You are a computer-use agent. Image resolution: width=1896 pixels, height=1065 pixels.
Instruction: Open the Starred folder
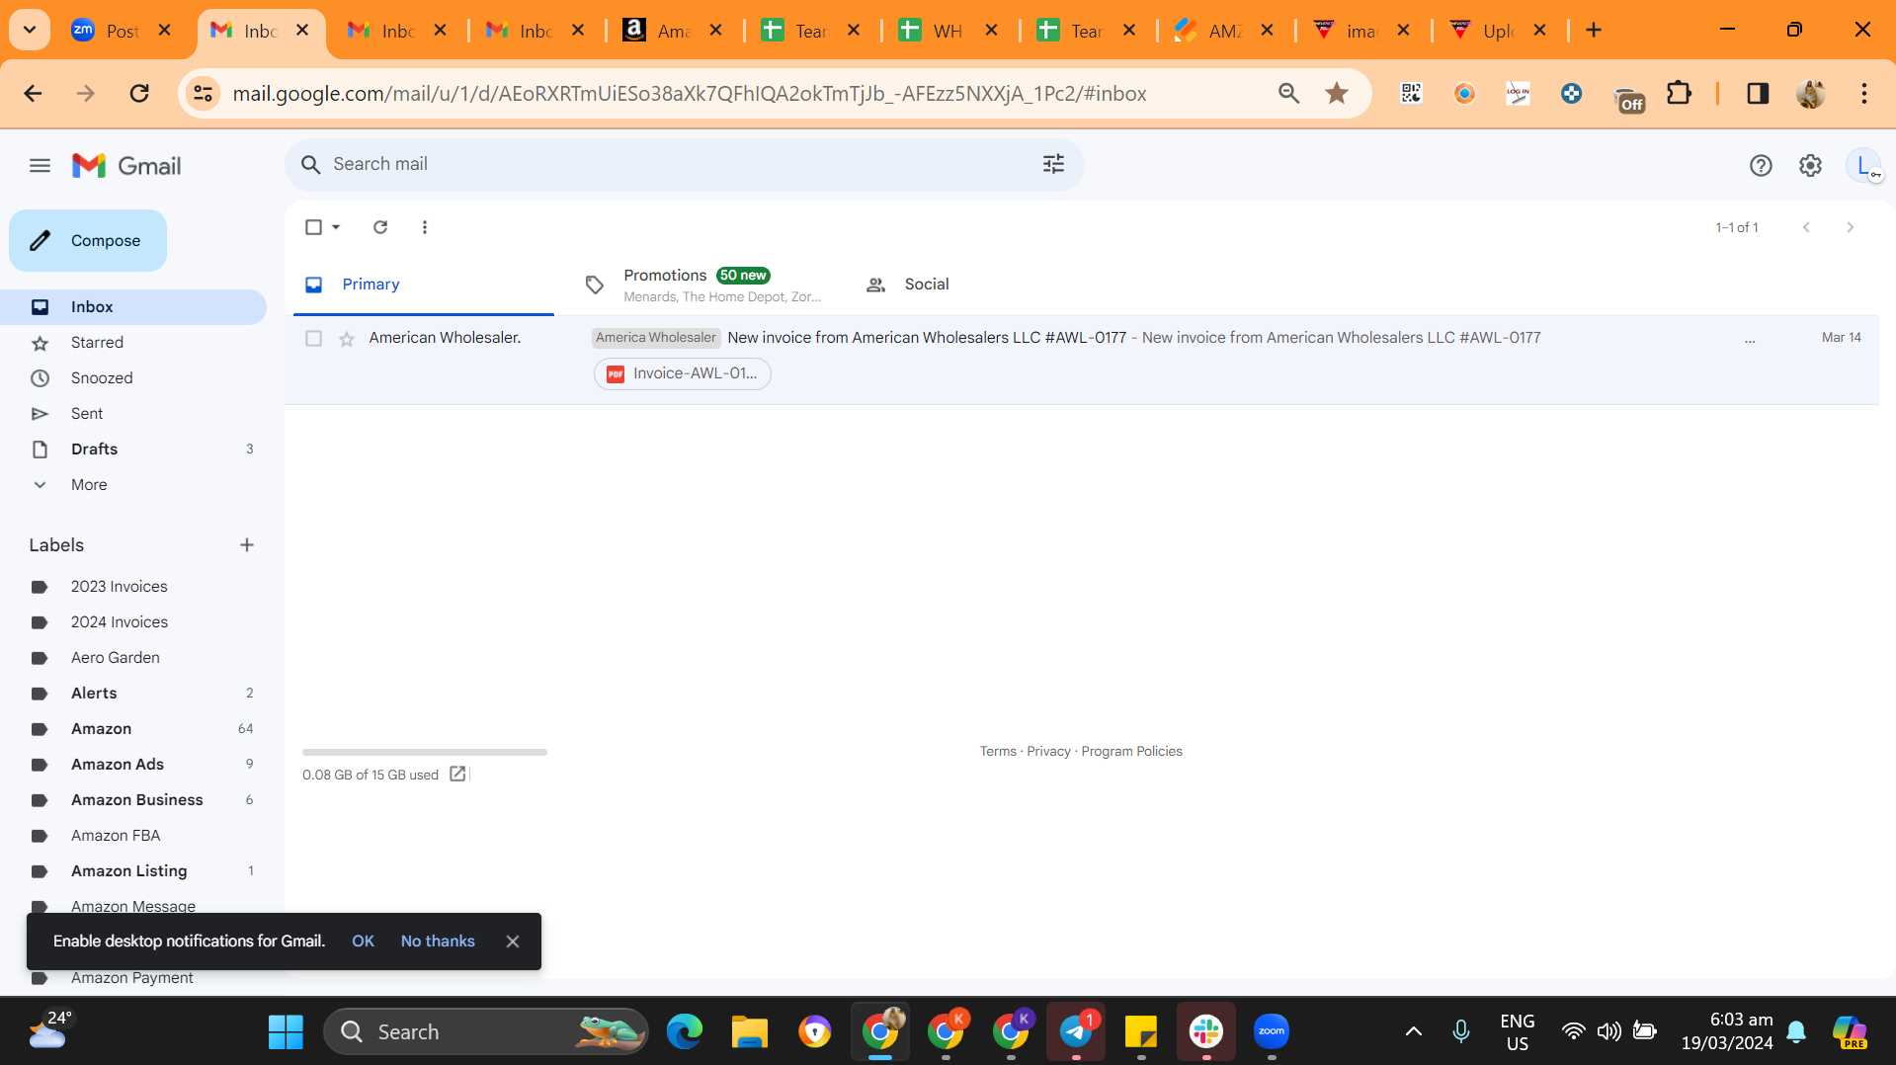click(x=133, y=343)
